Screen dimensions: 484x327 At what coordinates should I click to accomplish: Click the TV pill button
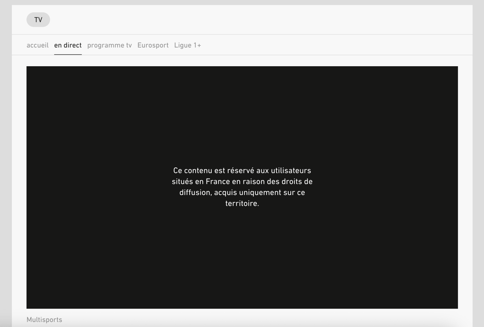pos(38,20)
